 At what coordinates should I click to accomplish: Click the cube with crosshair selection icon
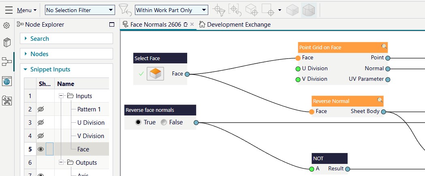[251, 10]
